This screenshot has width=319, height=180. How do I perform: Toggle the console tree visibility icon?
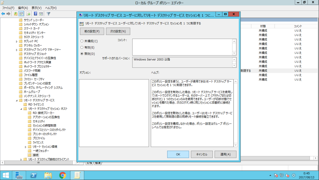pos(21,13)
